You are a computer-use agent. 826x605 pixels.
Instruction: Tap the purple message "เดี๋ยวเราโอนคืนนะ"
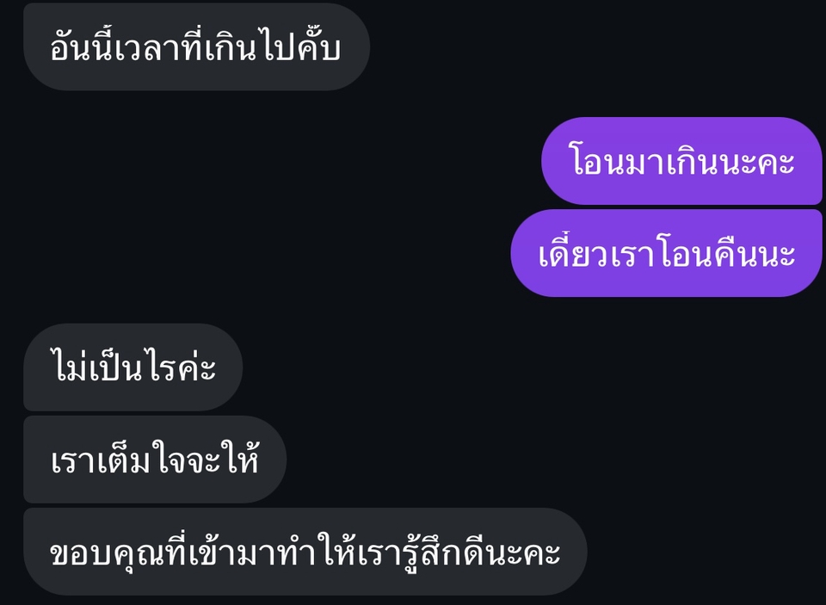(666, 253)
